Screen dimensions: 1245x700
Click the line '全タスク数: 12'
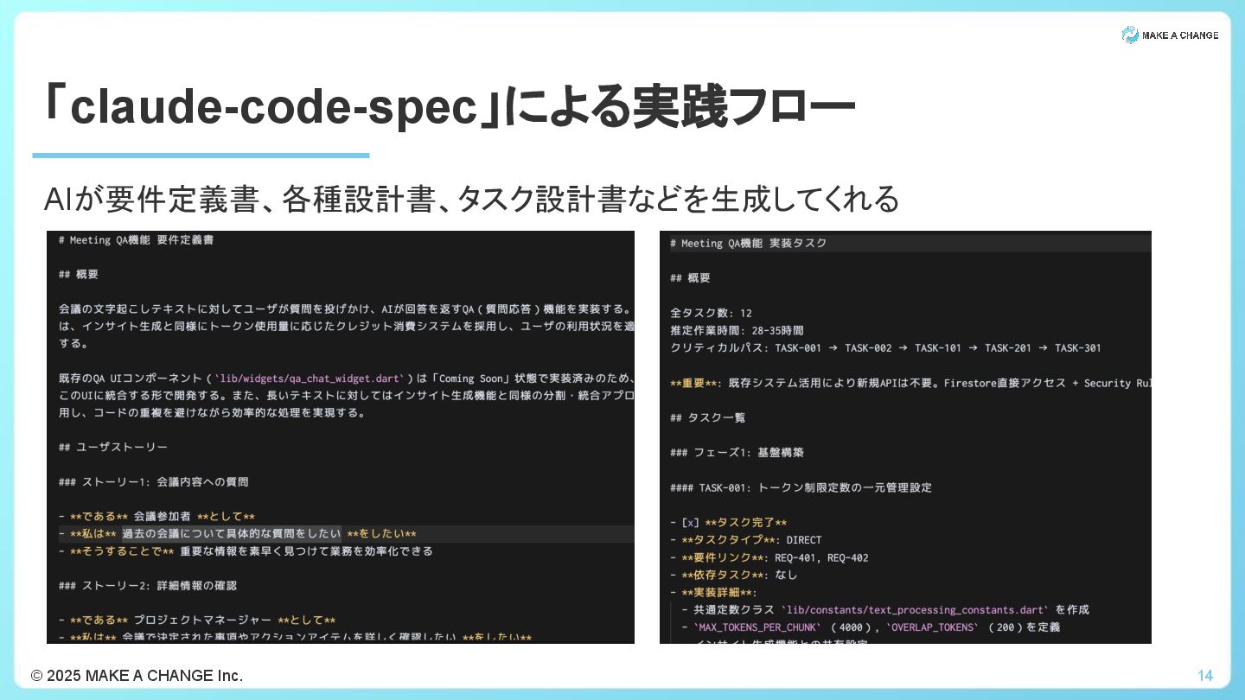pyautogui.click(x=711, y=313)
